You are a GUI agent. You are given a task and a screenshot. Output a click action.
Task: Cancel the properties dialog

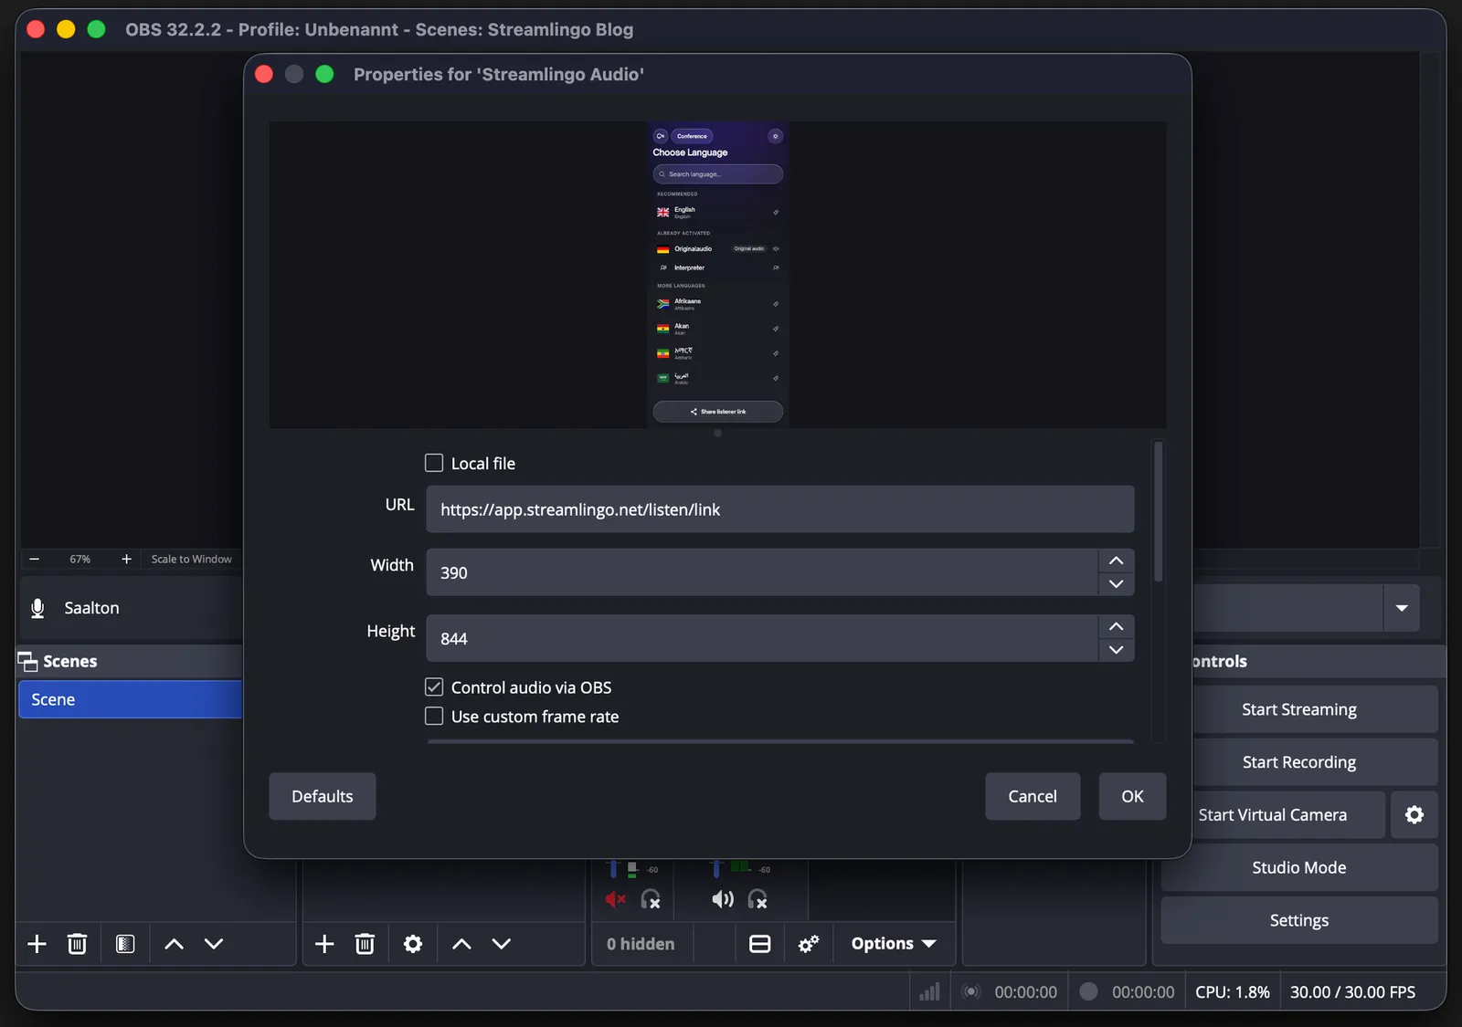[x=1033, y=796]
